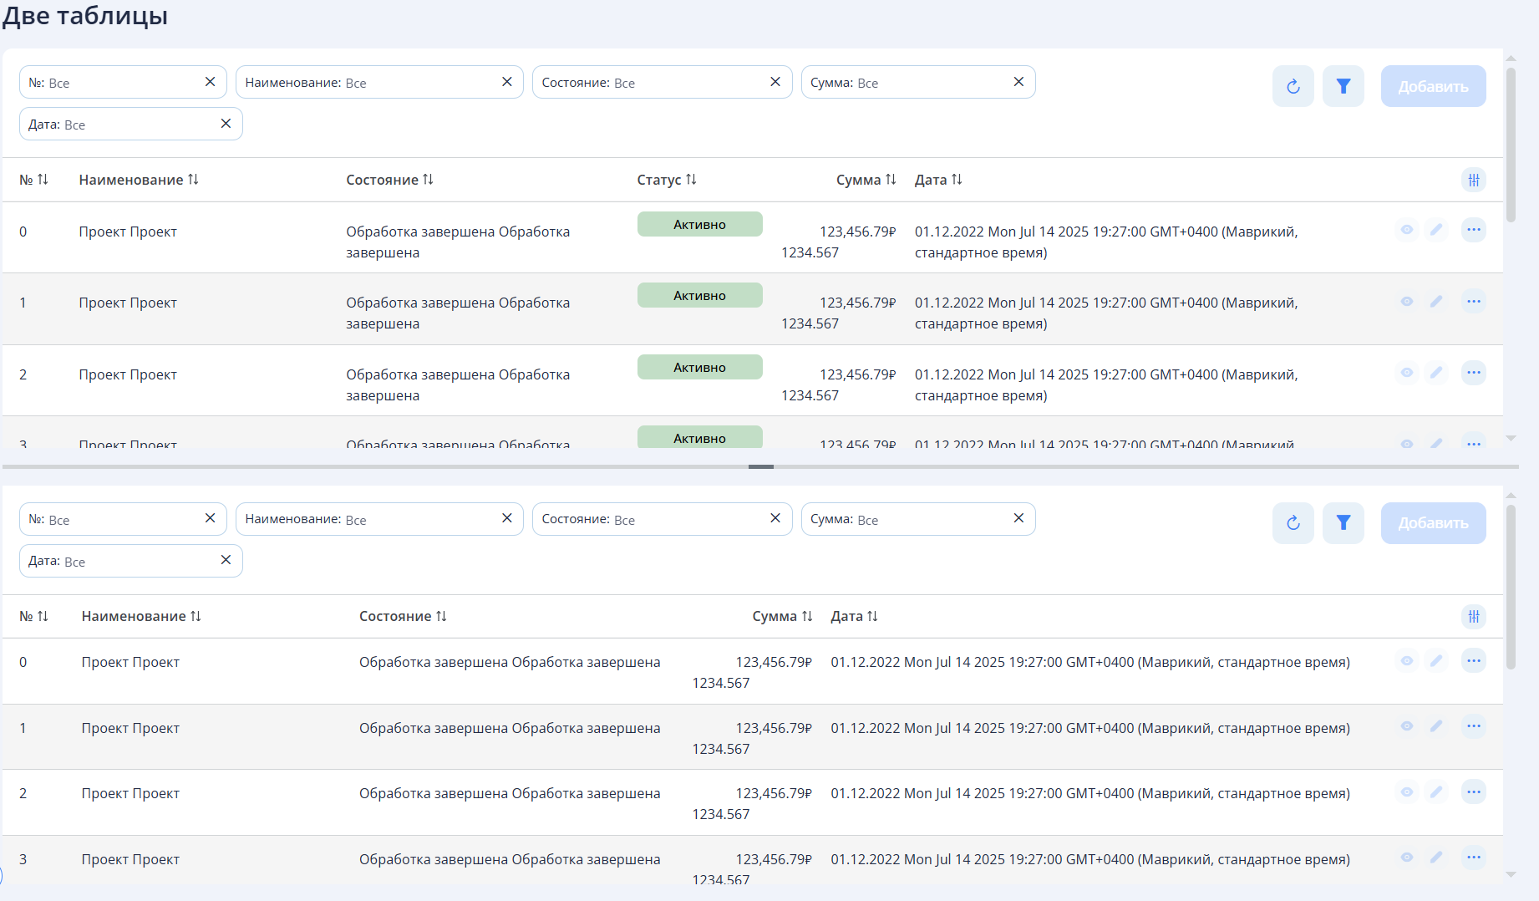The height and width of the screenshot is (901, 1539).
Task: Open filter panel in bottom table
Action: pyautogui.click(x=1343, y=523)
